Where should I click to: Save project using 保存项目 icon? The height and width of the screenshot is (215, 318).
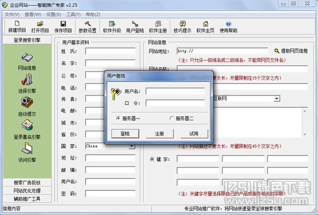coord(63,24)
